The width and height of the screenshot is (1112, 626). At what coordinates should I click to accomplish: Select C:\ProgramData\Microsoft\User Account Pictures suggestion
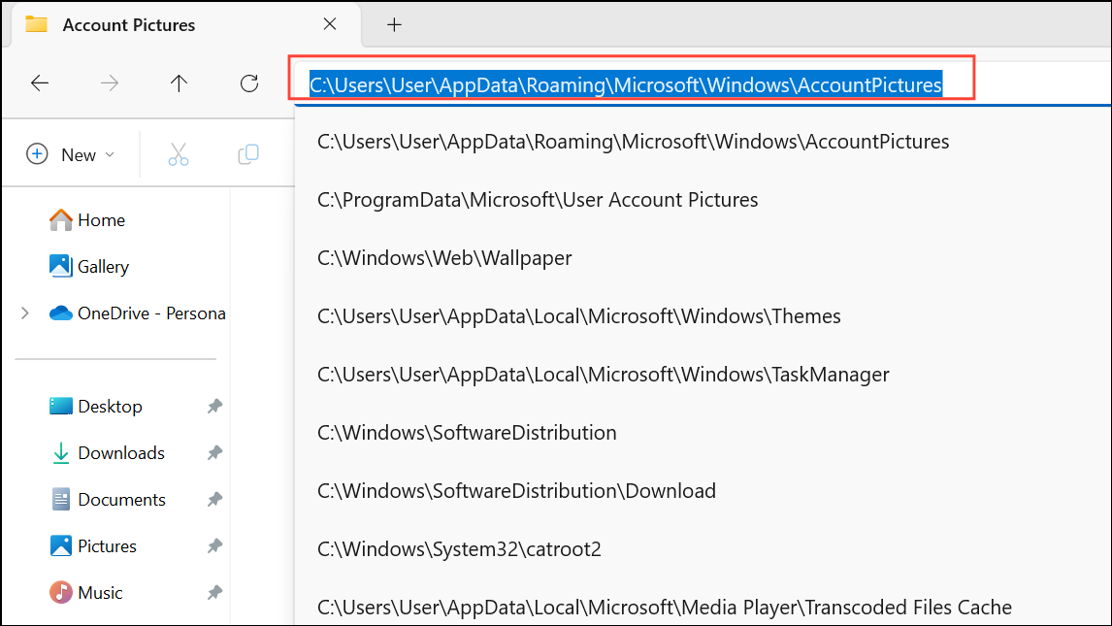coord(538,200)
